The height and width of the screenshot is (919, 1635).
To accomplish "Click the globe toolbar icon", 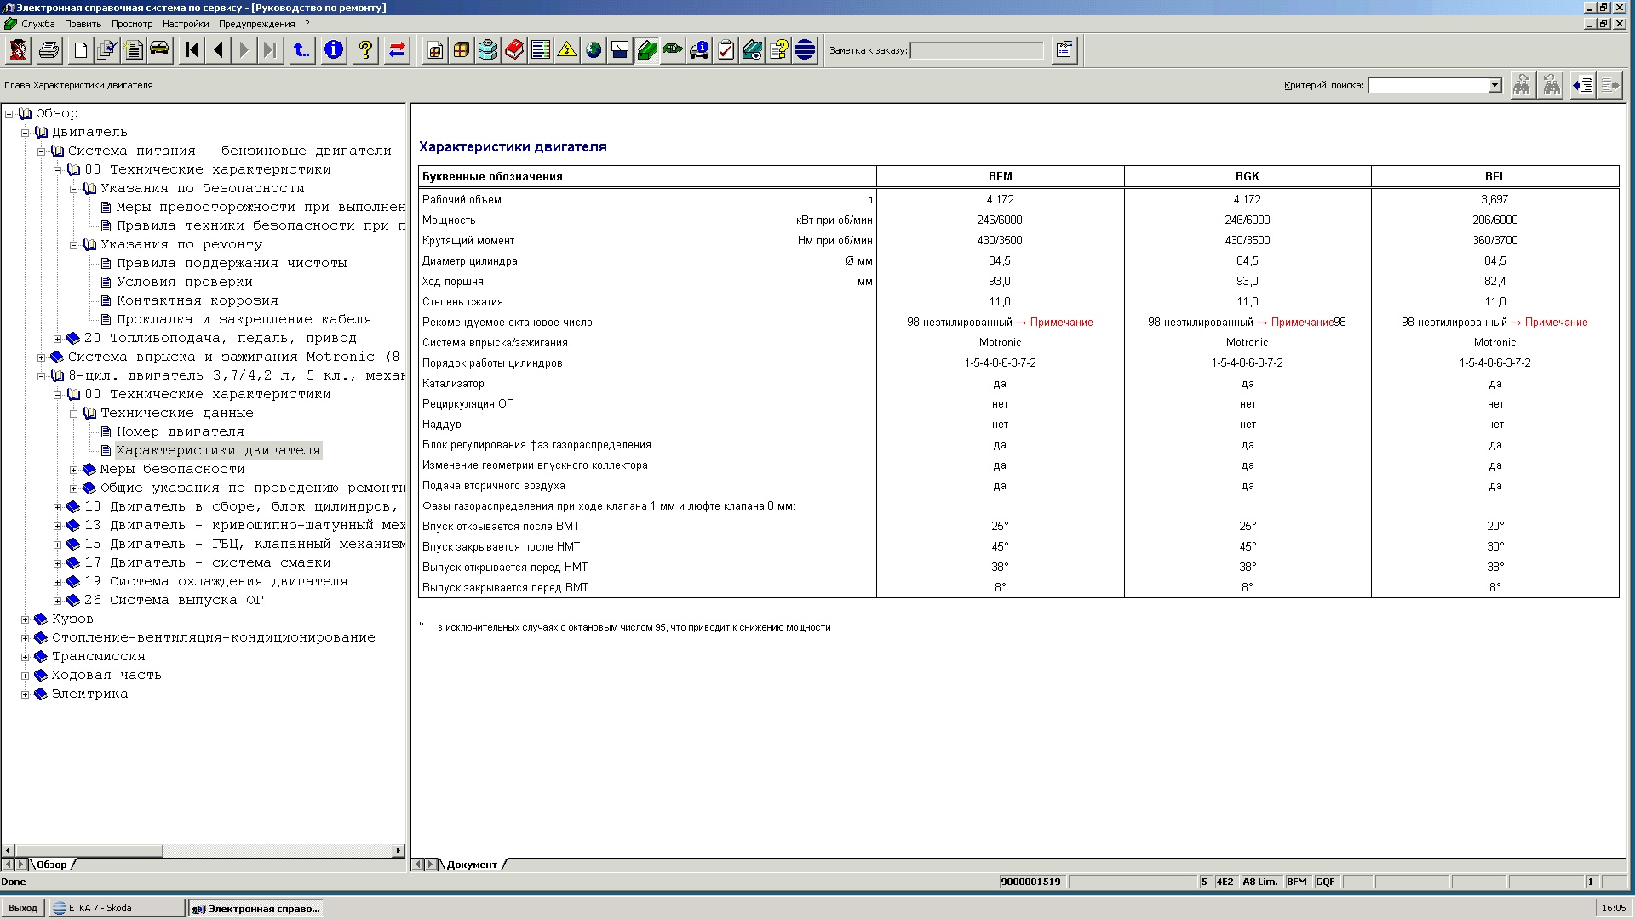I will coord(594,50).
